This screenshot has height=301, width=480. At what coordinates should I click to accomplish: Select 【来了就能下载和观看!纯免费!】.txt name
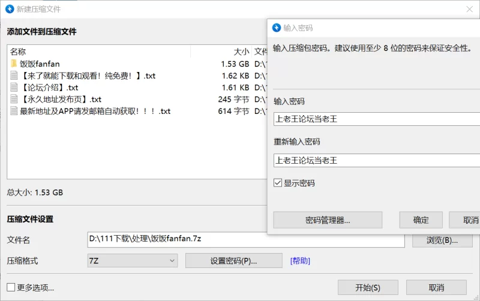click(88, 76)
